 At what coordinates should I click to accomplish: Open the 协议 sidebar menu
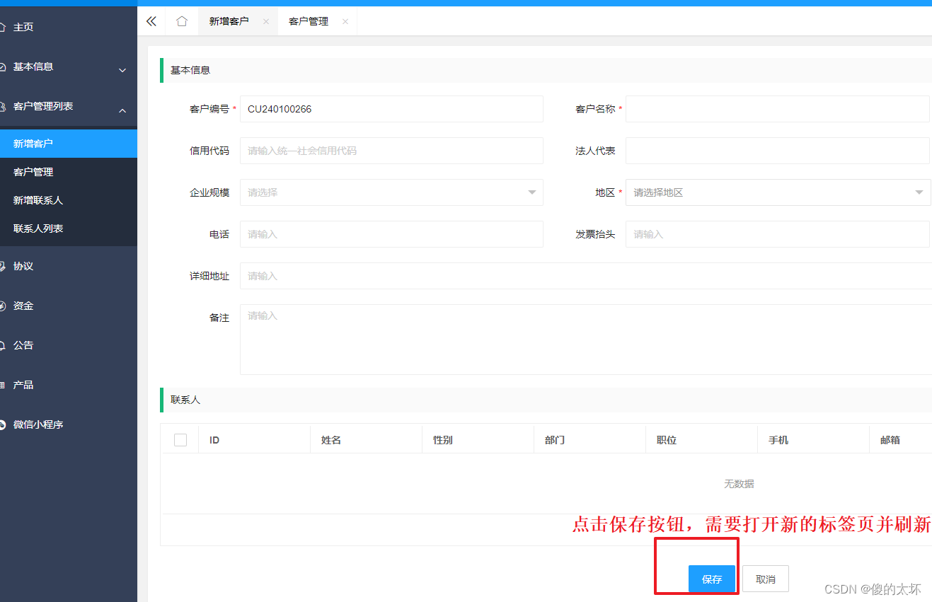pyautogui.click(x=69, y=266)
